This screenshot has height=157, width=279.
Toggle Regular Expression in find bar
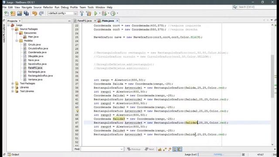pos(170,149)
